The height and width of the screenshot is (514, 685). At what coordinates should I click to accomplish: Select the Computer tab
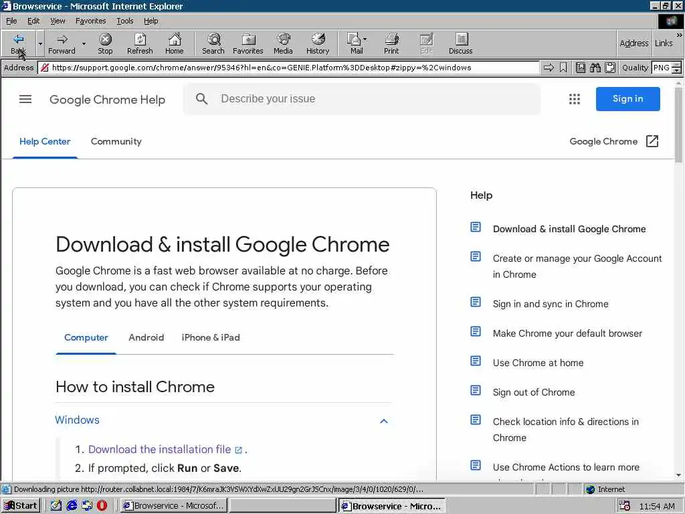tap(86, 337)
